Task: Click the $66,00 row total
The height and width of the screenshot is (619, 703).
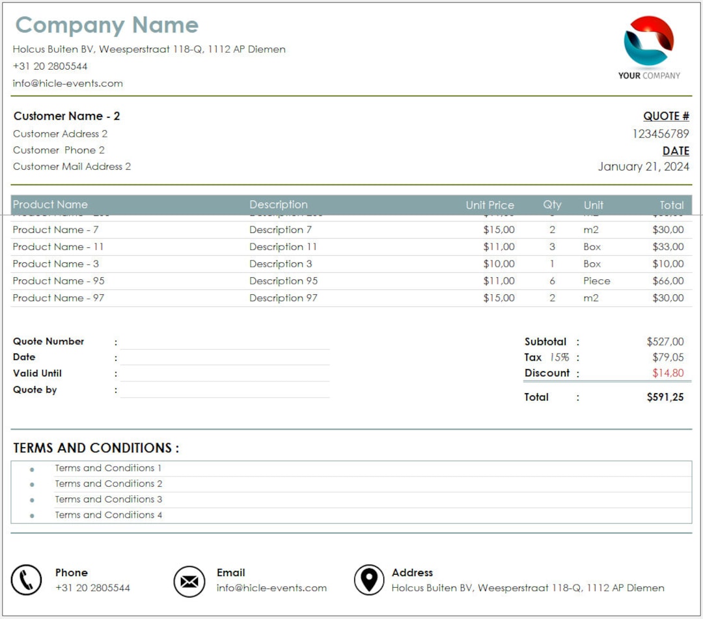Action: (x=668, y=281)
